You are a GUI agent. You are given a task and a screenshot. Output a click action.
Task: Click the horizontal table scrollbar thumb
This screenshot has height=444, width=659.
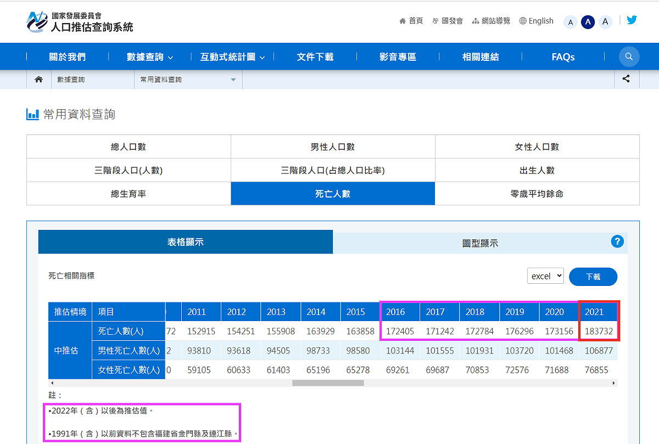(x=328, y=383)
